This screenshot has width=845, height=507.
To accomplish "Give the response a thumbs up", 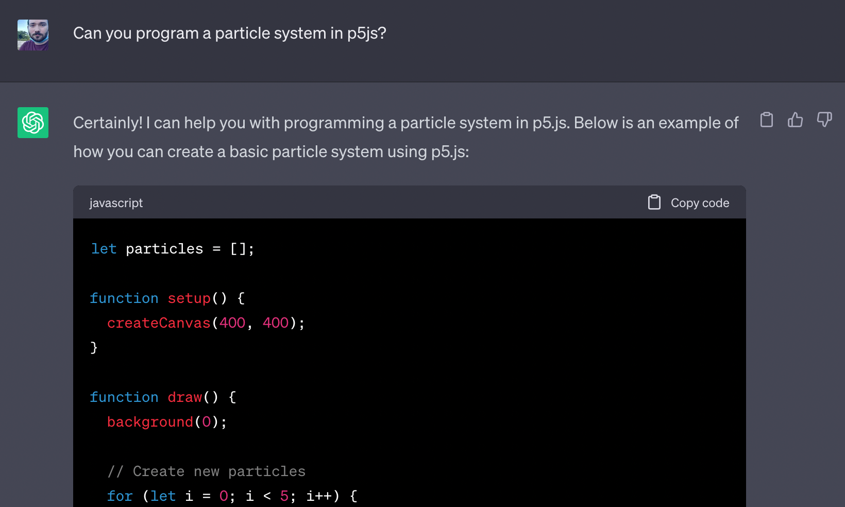I will click(x=796, y=120).
